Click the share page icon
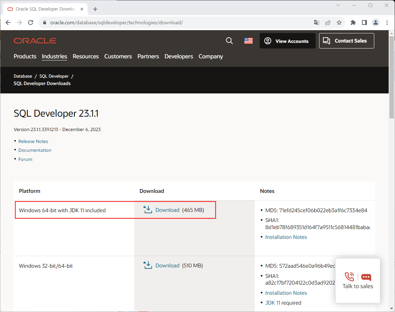395x312 pixels. [x=328, y=22]
